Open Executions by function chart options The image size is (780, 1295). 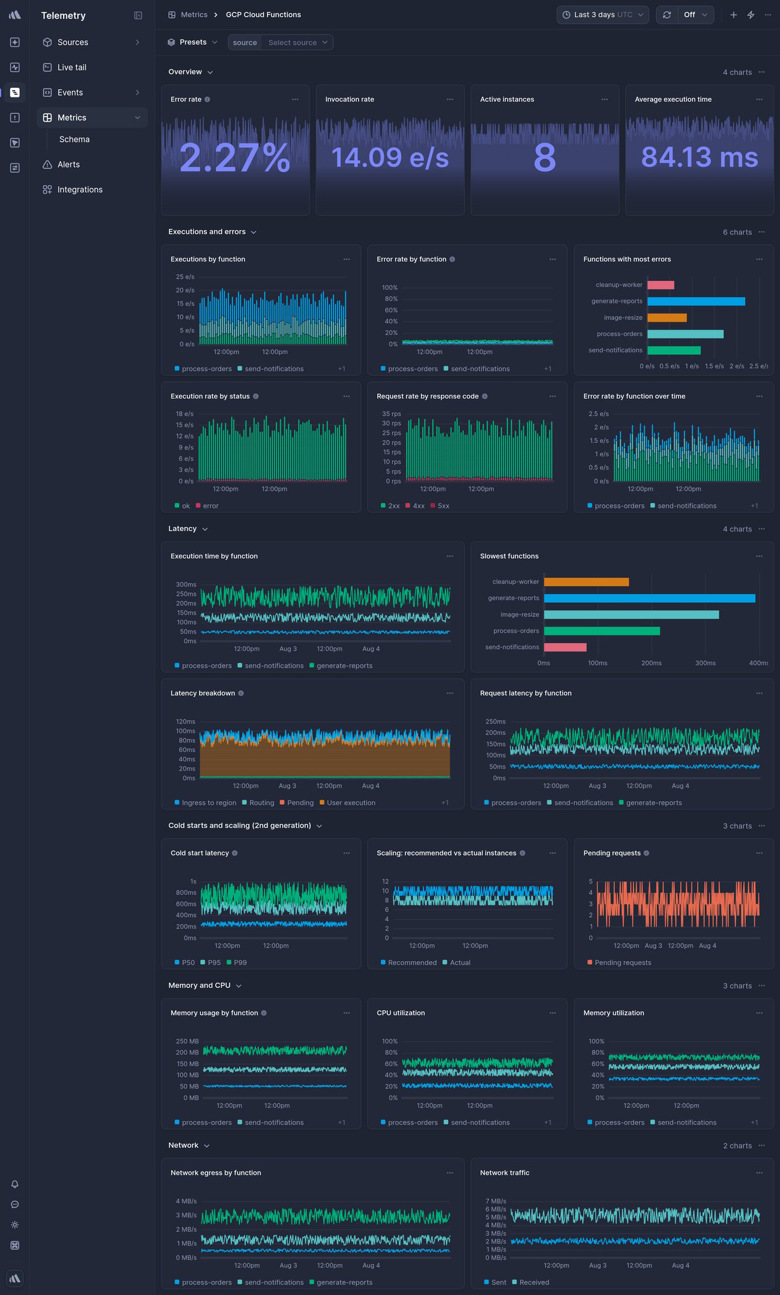(347, 259)
